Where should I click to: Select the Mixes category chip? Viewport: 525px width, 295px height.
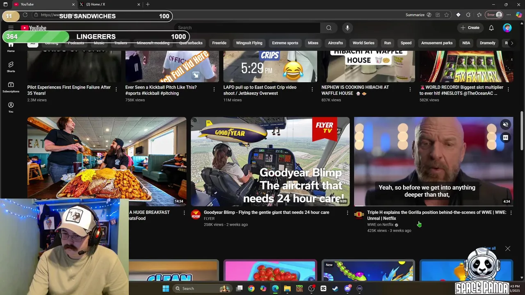pos(313,43)
